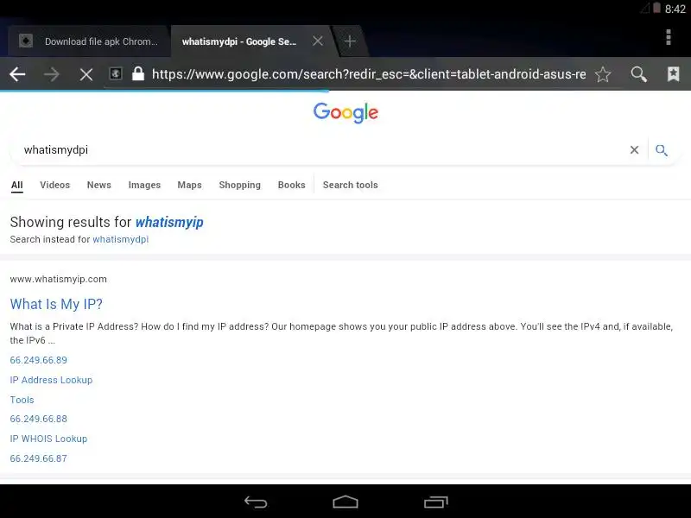Tap the battery status icon
This screenshot has width=691, height=518.
(x=656, y=8)
